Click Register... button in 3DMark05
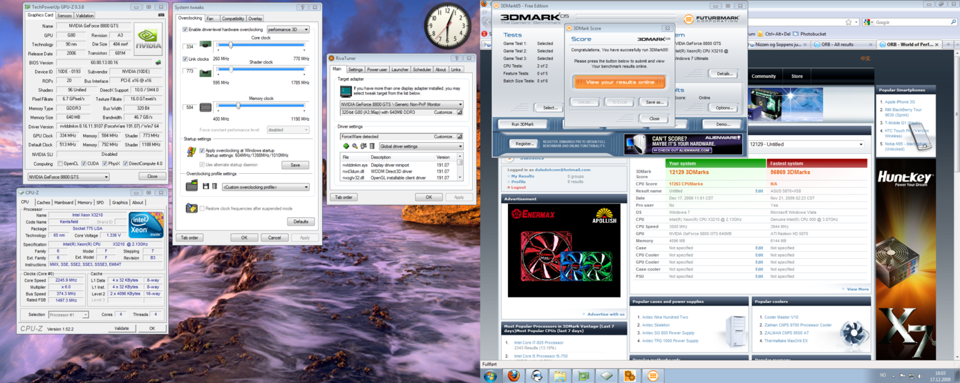 click(523, 144)
